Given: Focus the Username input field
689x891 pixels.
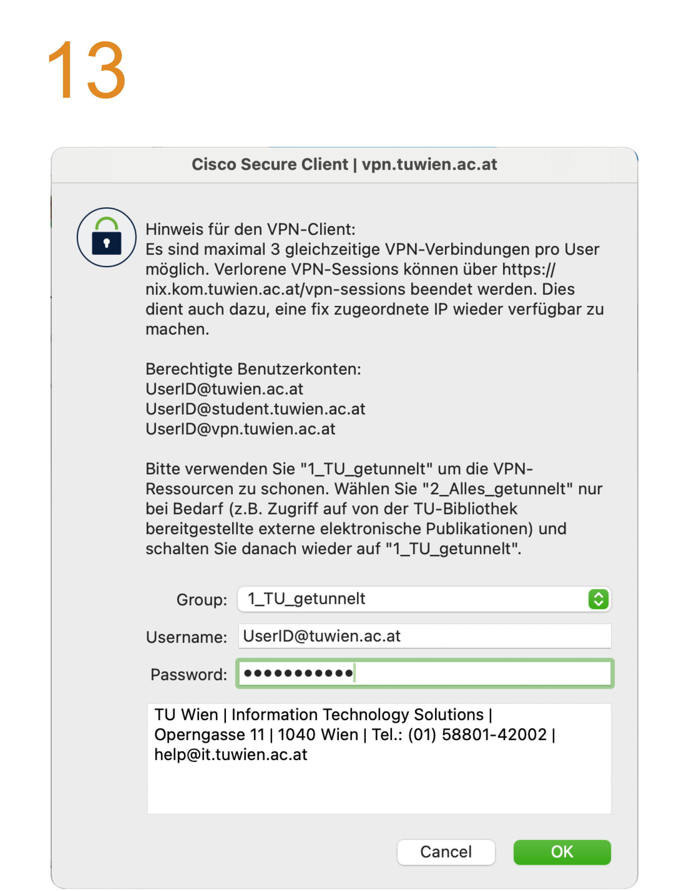Looking at the screenshot, I should click(424, 636).
